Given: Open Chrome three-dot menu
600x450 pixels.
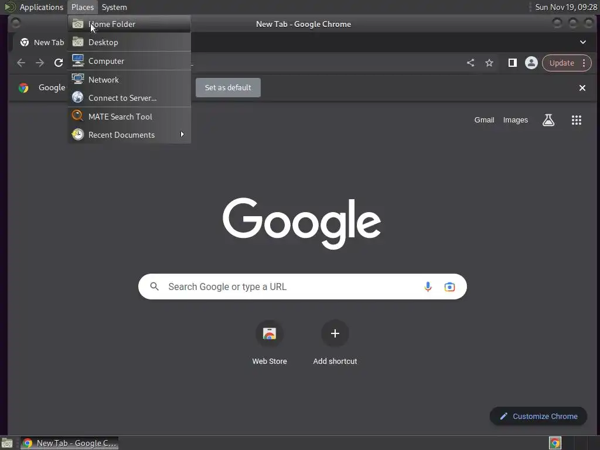Looking at the screenshot, I should (584, 63).
